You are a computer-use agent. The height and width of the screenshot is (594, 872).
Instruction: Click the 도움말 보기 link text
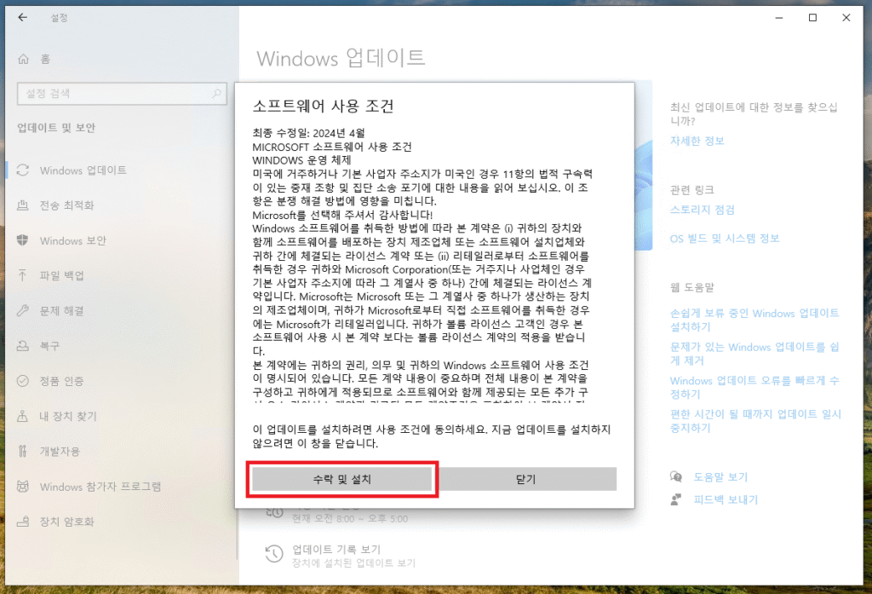pyautogui.click(x=720, y=477)
